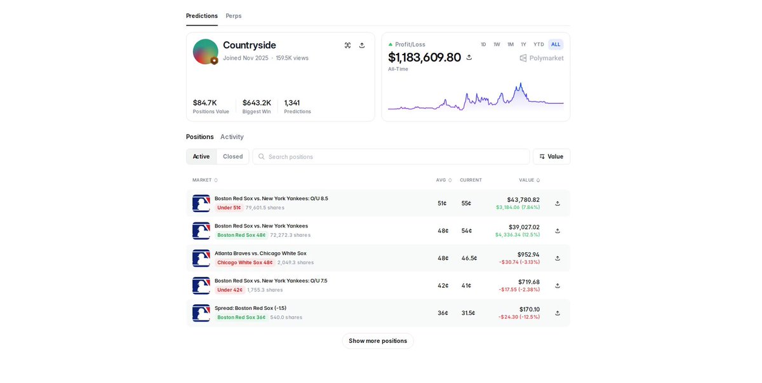Click the MLB logo of the Spread row
The image size is (762, 383).
201,312
